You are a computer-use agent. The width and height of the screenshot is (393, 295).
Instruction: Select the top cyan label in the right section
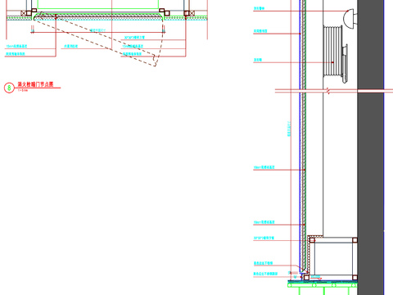coord(259,8)
